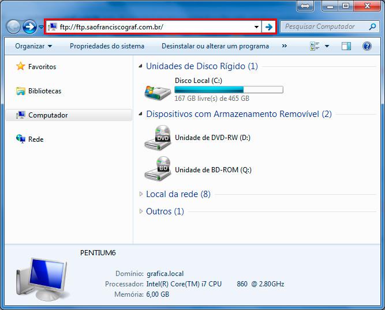Viewport: 385px width, 310px height.
Task: Click the search magnifier icon
Action: point(372,27)
